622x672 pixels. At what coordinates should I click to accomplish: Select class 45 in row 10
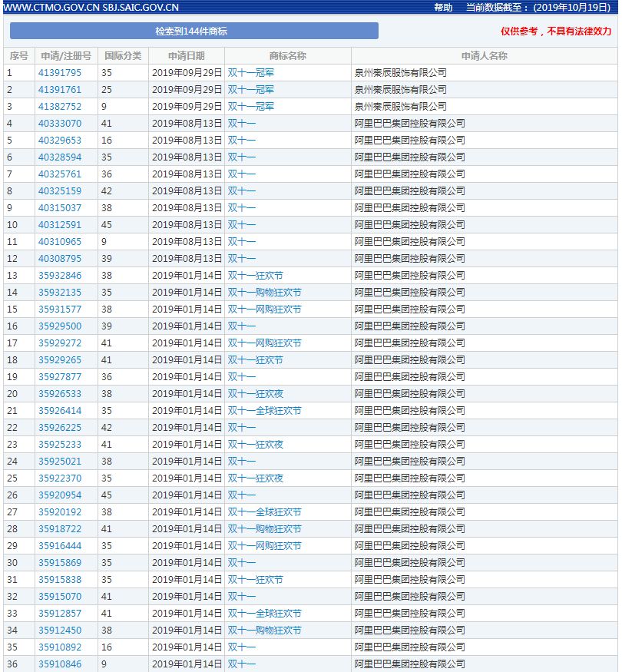click(107, 224)
